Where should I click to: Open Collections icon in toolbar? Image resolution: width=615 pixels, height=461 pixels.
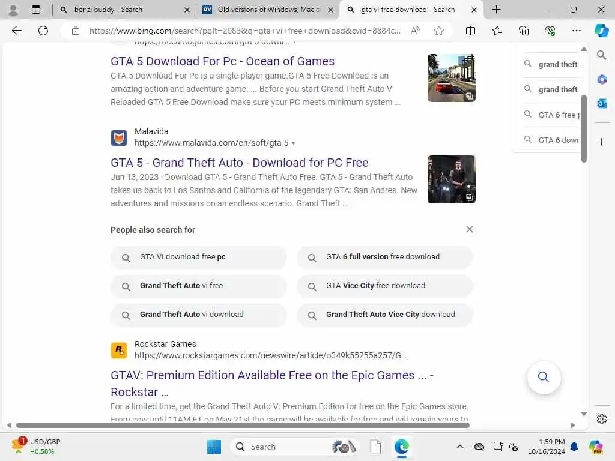[524, 31]
